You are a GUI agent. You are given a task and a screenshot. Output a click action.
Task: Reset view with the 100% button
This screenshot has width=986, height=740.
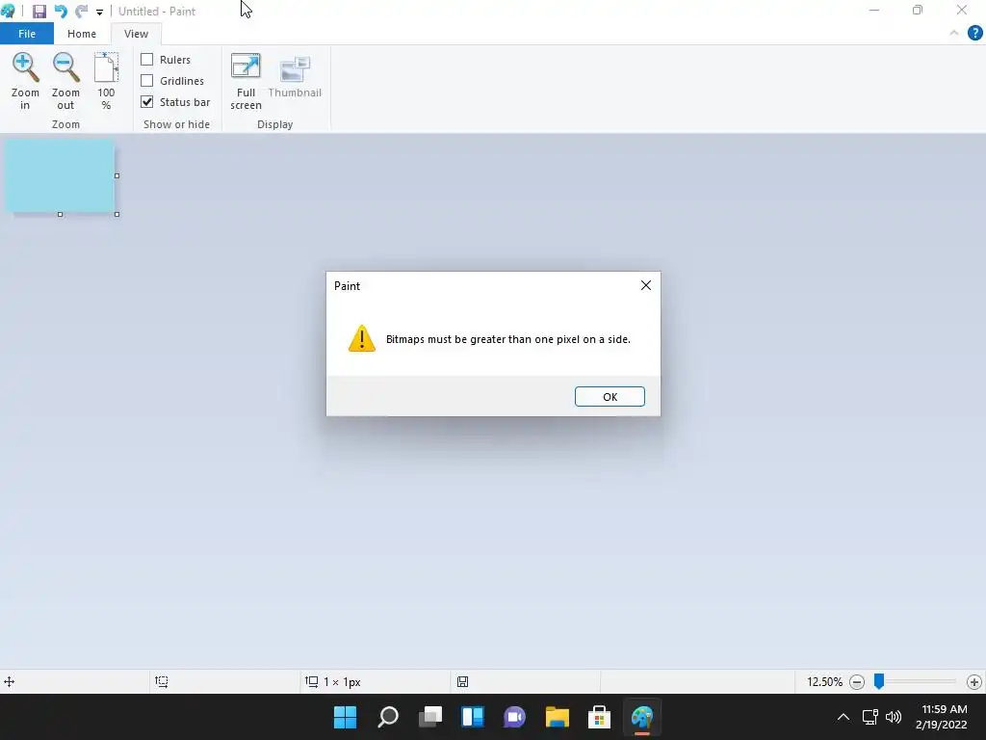click(106, 81)
